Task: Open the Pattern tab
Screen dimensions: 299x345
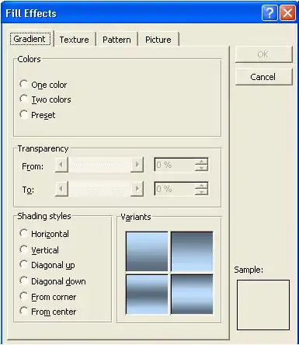Action: coord(116,40)
